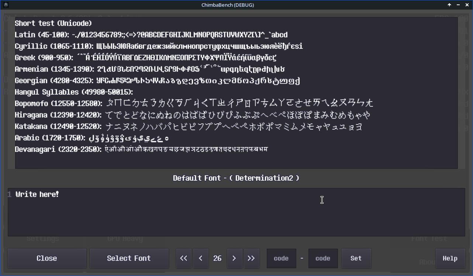Viewport: 473px width, 276px height.
Task: Minimize the ChimbaBench window
Action: [458, 5]
